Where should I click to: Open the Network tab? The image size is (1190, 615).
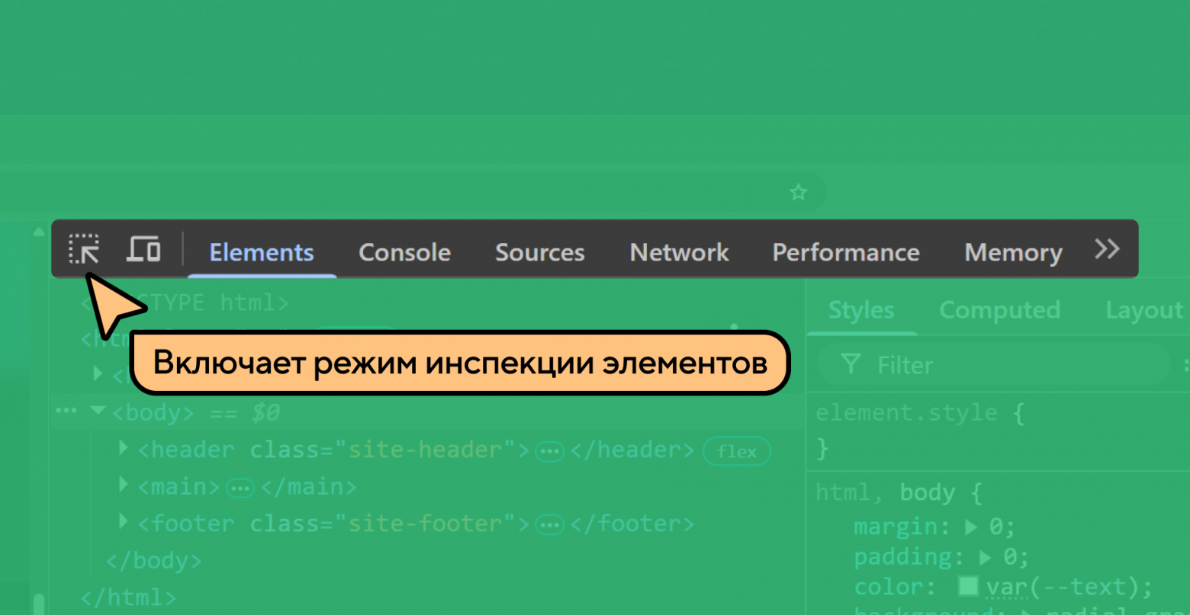[x=679, y=252]
